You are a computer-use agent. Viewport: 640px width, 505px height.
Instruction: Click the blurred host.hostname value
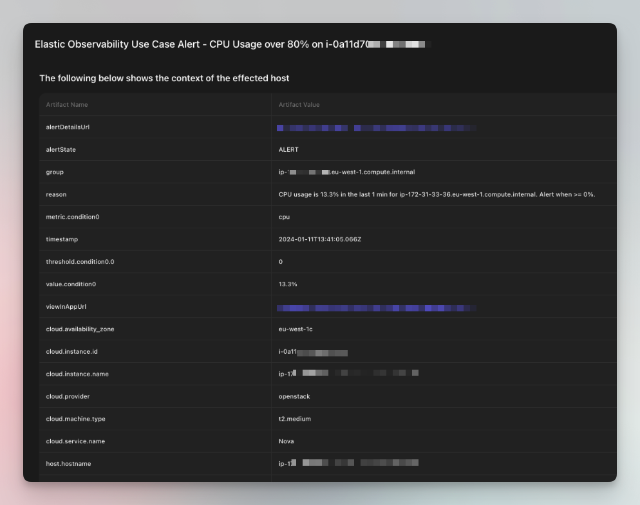tap(348, 463)
